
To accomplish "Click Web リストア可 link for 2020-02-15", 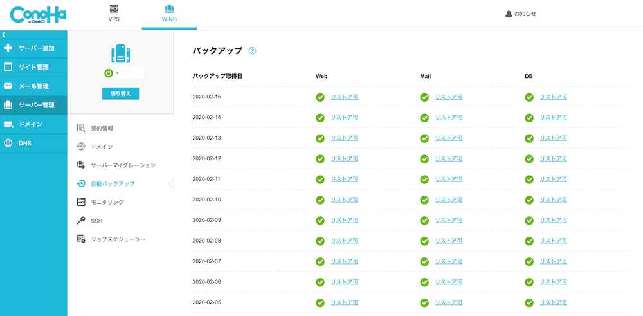I will tap(344, 97).
